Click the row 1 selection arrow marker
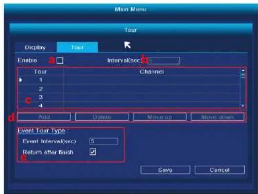 [21, 80]
